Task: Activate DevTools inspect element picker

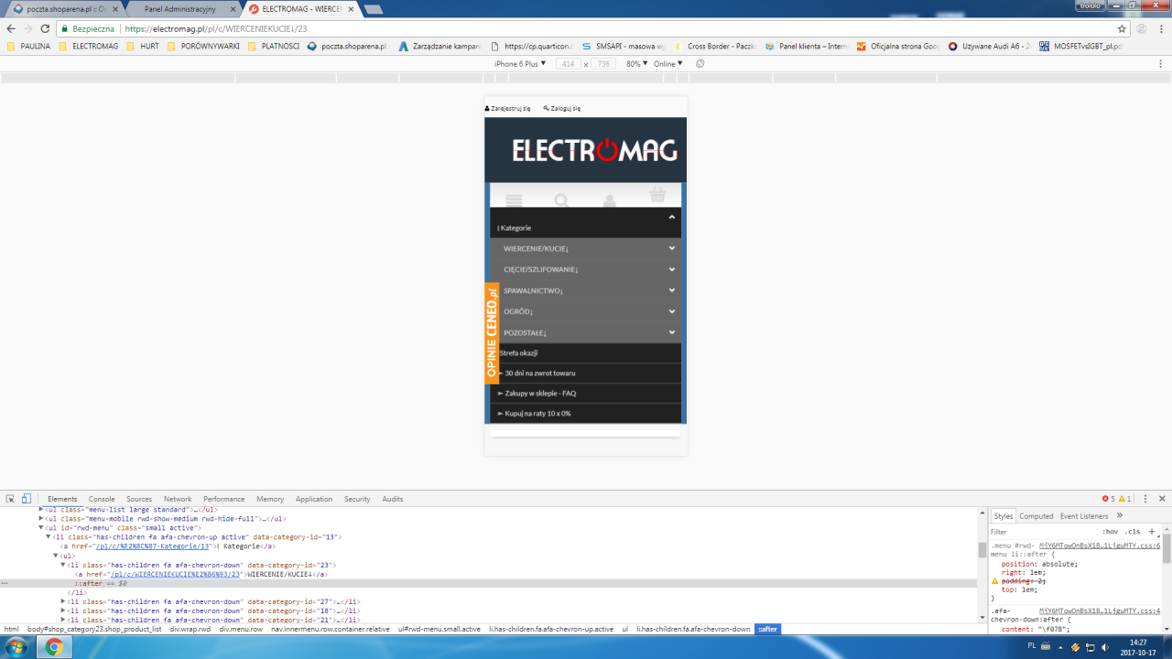Action: [x=10, y=499]
